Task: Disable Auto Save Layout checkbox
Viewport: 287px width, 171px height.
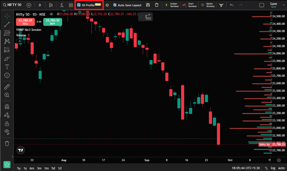Action: 115,5
